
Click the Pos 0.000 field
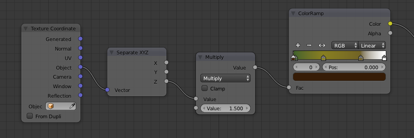click(354, 67)
